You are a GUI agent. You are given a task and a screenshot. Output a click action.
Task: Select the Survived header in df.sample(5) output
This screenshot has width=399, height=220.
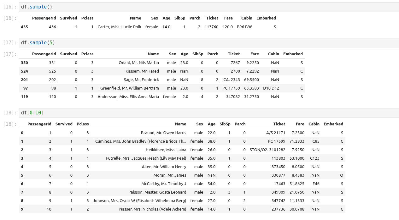[68, 54]
